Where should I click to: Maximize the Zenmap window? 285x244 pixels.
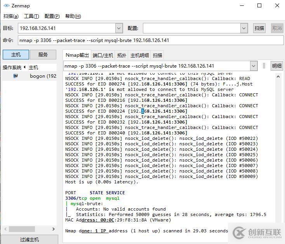[x=259, y=5]
